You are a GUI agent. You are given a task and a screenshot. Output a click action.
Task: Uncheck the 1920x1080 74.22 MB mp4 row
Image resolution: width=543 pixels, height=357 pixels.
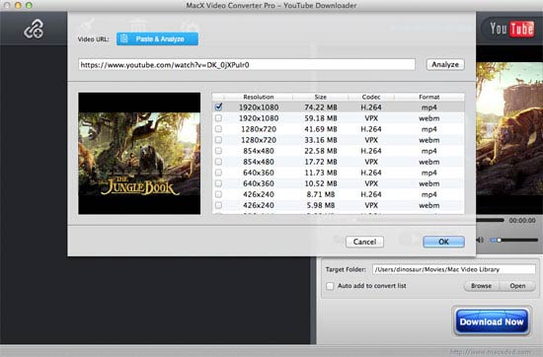[218, 107]
